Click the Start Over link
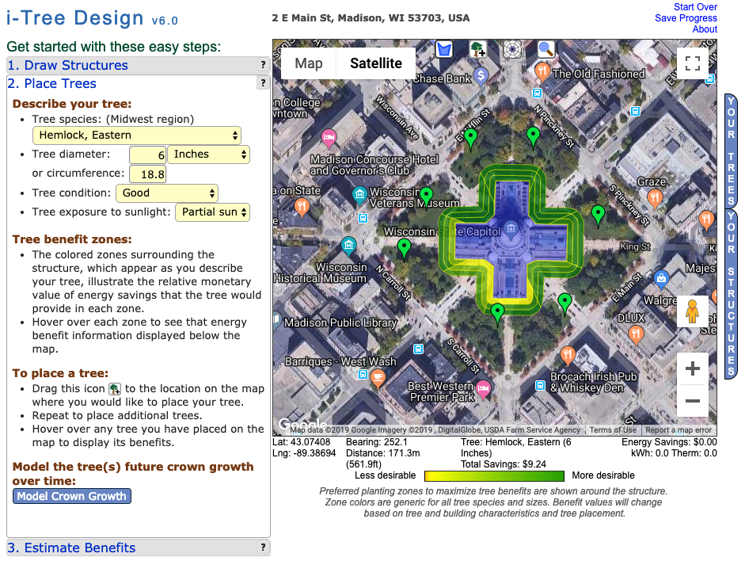 coord(695,6)
